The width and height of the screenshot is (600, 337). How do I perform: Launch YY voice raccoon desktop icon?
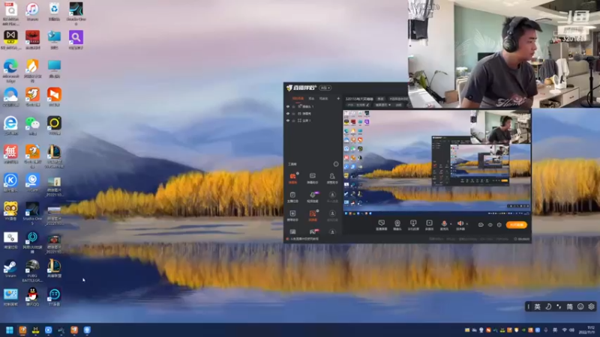(x=10, y=211)
